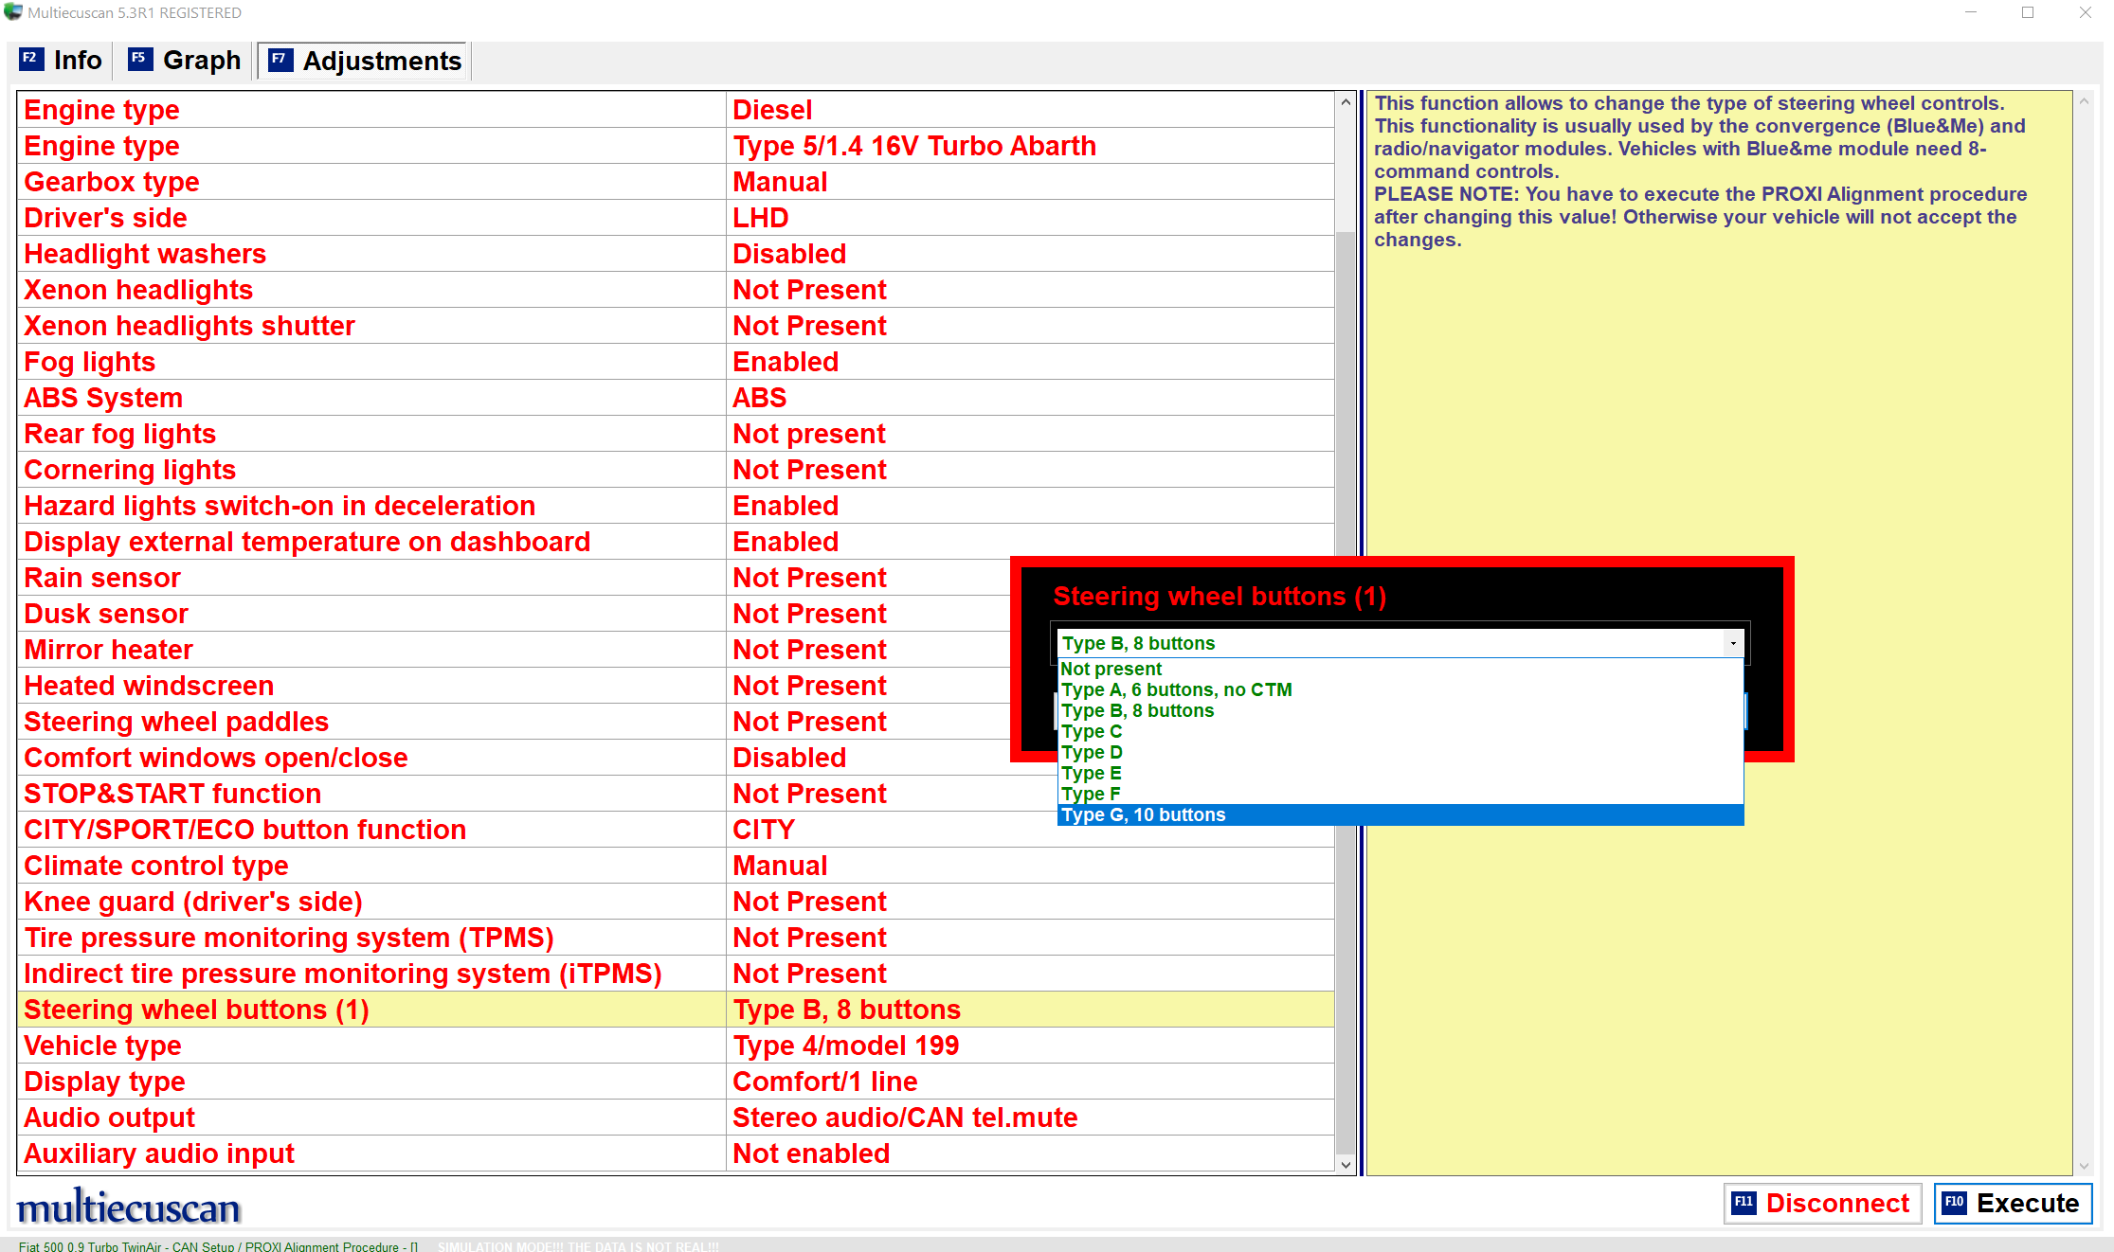Viewport: 2114px width, 1252px height.
Task: Select the 'Gearbox type' row
Action: click(676, 182)
